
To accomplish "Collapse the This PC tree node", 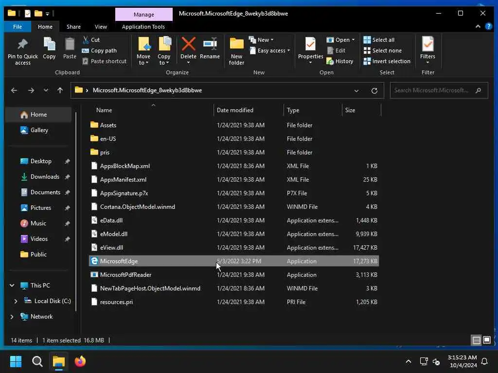I will coord(12,286).
